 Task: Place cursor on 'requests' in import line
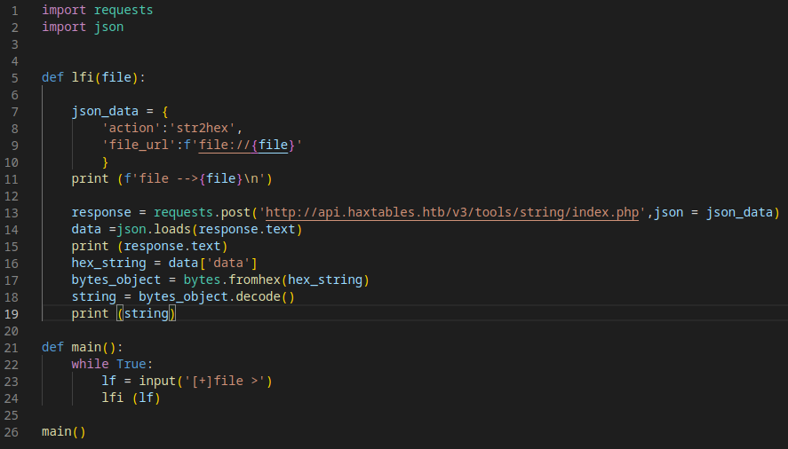pyautogui.click(x=123, y=10)
